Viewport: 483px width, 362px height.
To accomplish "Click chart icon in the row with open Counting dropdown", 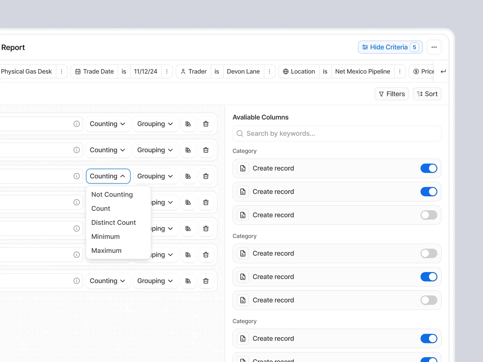I will tap(188, 176).
